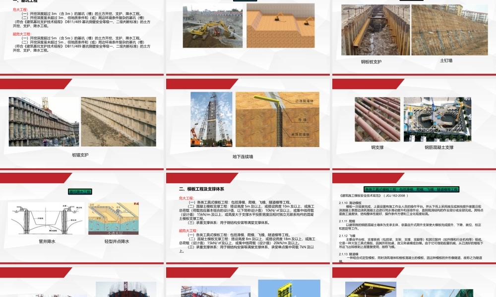Select the orange stepped excavation 3D diagram
This screenshot has height=297, width=496.
coord(281,26)
